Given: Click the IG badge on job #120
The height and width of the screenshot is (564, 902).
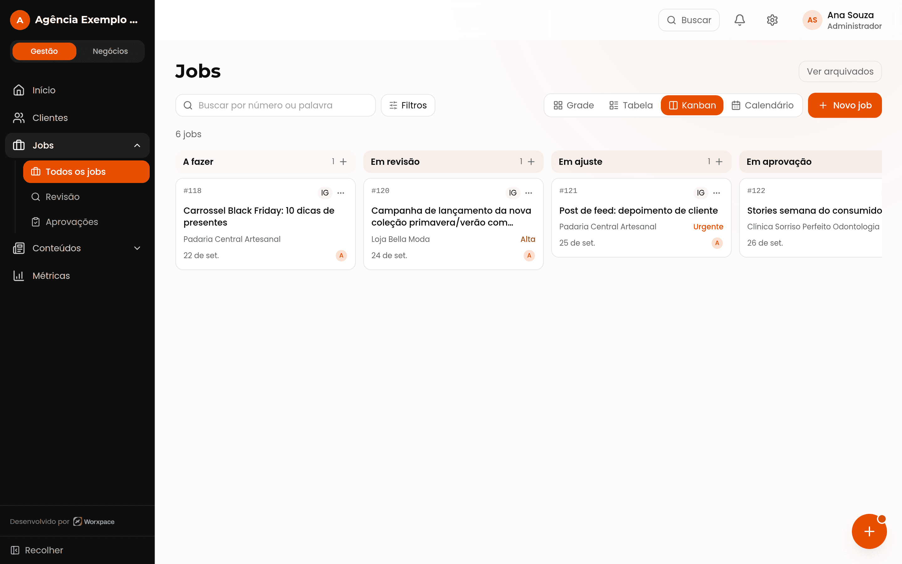Looking at the screenshot, I should point(512,193).
